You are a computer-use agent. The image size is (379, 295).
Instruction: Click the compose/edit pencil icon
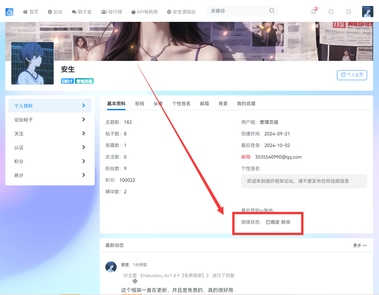[348, 11]
